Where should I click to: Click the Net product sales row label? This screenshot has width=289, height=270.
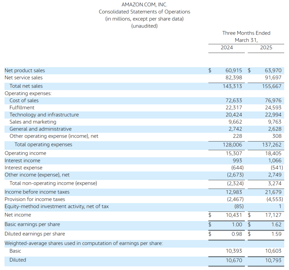point(25,71)
